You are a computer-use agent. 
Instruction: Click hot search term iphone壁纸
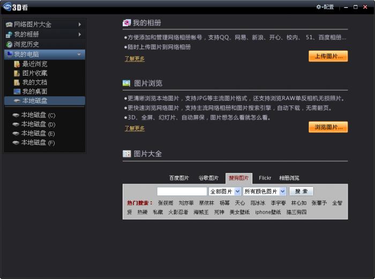click(x=268, y=212)
